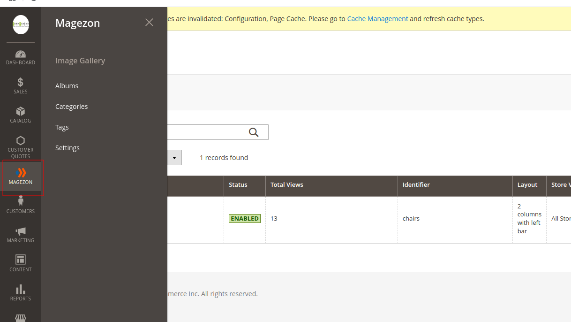This screenshot has height=322, width=571.
Task: Click the store logo at top-left
Action: 21,24
